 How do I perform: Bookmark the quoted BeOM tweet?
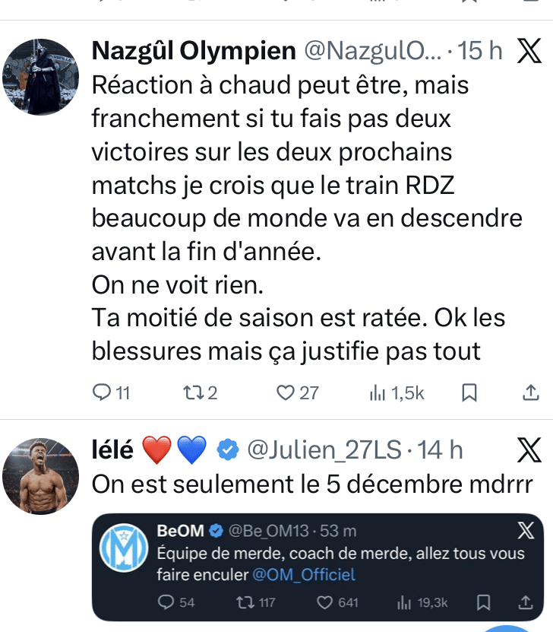(482, 602)
